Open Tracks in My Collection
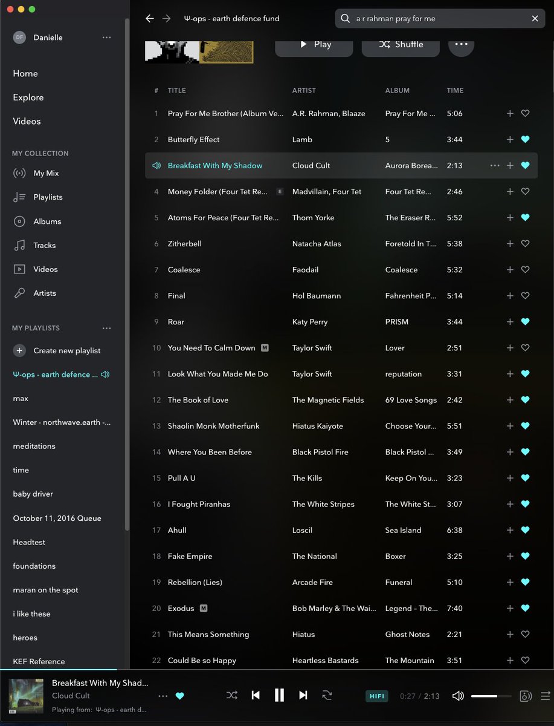554x726 pixels. click(x=35, y=245)
